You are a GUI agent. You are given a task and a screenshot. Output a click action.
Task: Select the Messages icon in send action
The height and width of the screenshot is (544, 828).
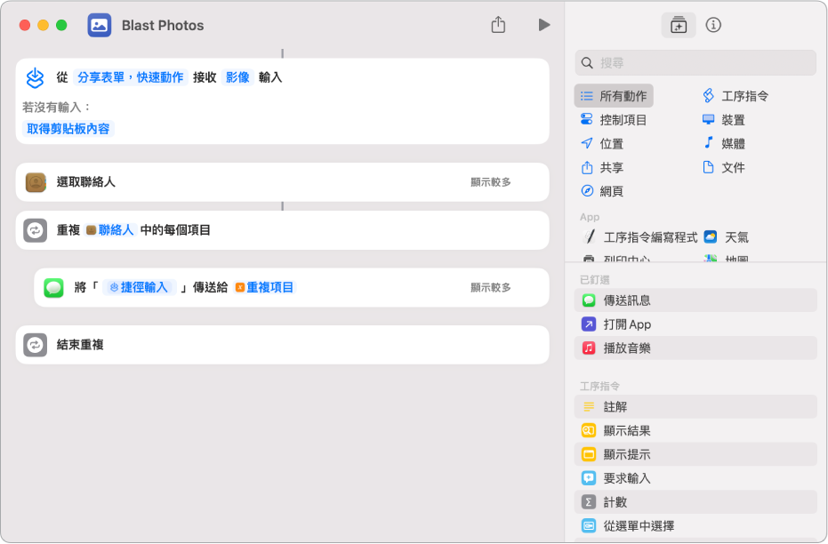click(x=53, y=288)
